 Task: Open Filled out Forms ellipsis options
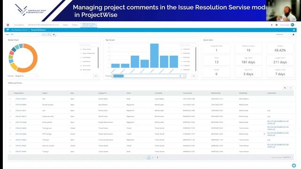click(x=291, y=88)
